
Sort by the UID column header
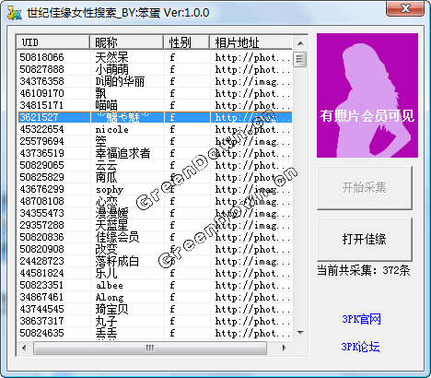pos(53,42)
